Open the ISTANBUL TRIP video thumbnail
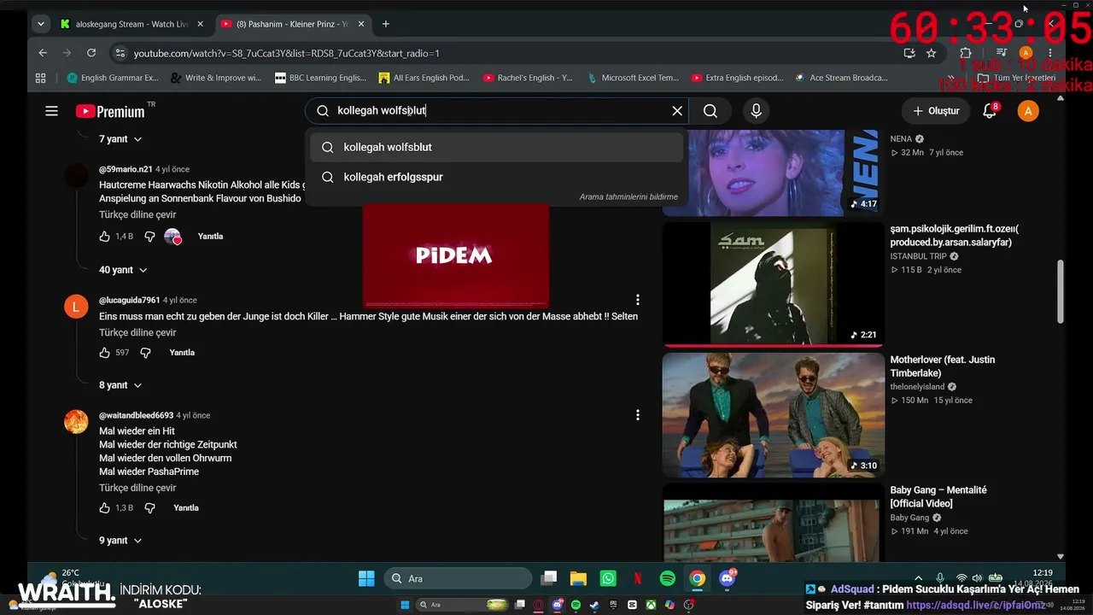The image size is (1093, 615). click(x=774, y=284)
